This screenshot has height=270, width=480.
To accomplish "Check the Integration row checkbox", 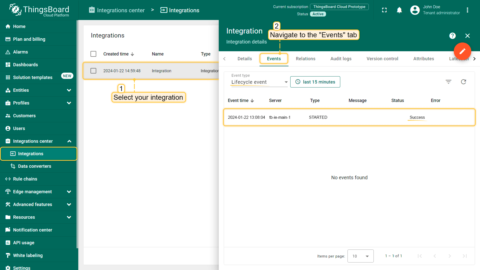I will 93,71.
